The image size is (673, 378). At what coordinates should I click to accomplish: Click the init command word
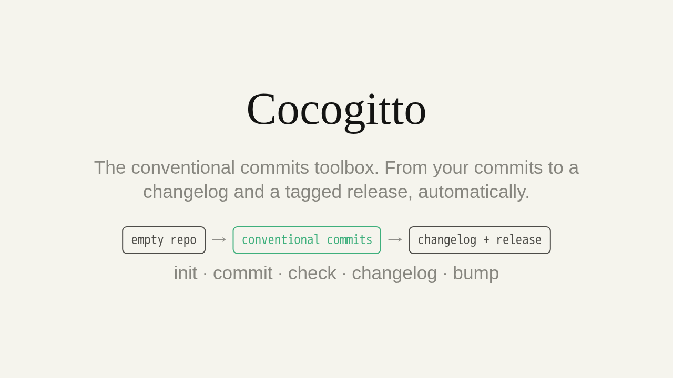tap(186, 273)
